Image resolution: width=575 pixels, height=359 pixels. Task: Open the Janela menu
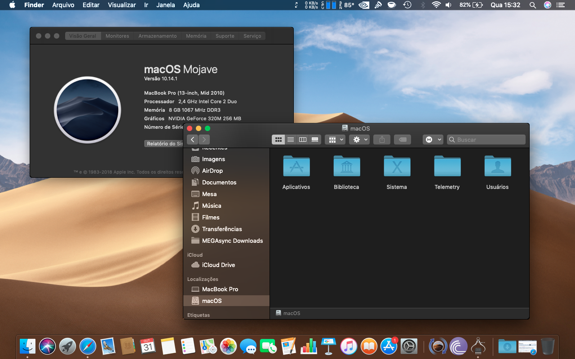click(x=166, y=5)
